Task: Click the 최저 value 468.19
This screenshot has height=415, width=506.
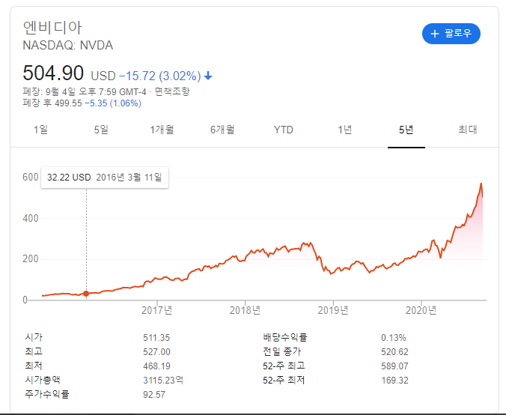Action: point(156,366)
